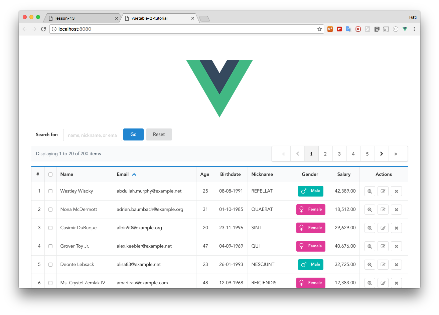Bookmark page with the star icon
This screenshot has width=439, height=315.
click(x=320, y=29)
